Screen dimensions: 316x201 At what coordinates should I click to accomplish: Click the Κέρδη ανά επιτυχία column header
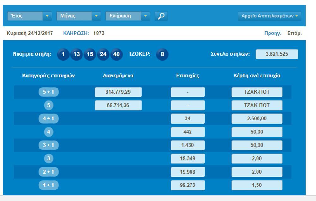(257, 76)
